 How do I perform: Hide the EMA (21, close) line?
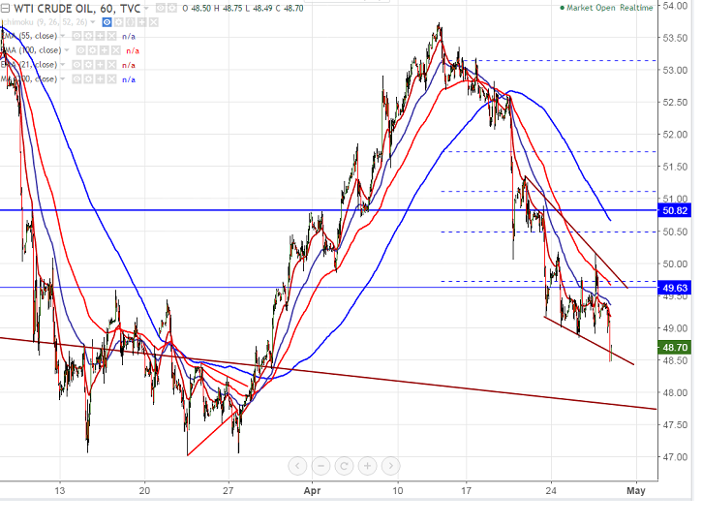coord(76,65)
